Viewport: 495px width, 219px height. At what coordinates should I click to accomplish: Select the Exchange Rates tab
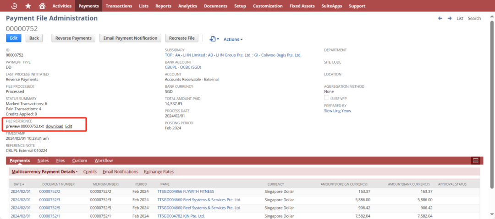[159, 172]
